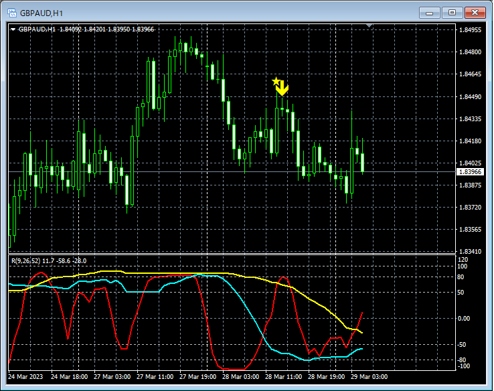Click the 1.83565 price scale value
Viewport: 494px width, 391px height.
click(471, 230)
